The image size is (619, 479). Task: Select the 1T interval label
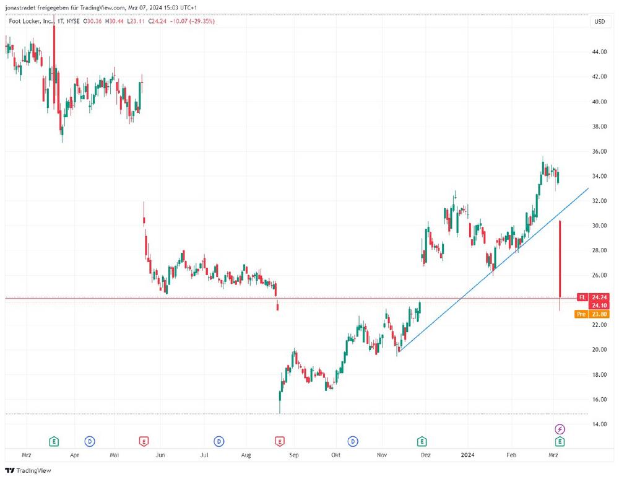pos(60,22)
